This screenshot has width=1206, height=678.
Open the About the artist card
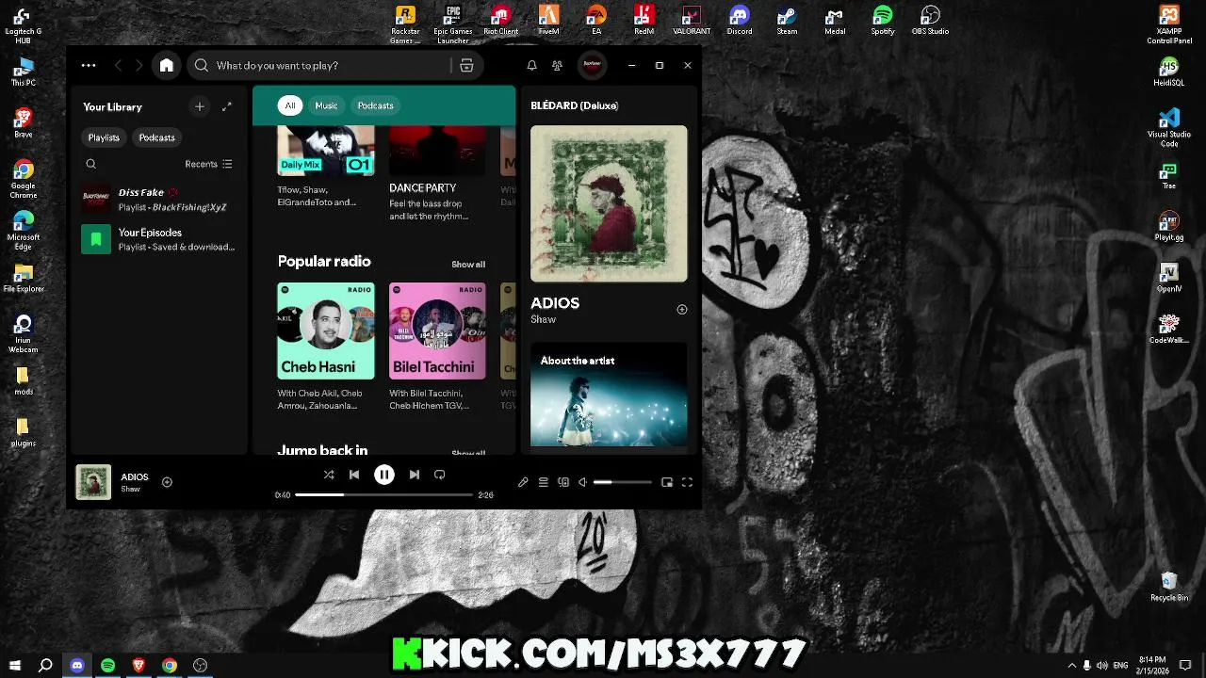point(609,394)
